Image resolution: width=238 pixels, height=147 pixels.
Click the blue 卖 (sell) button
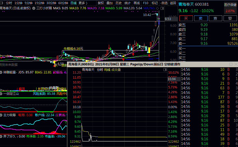pyautogui.click(x=200, y=18)
